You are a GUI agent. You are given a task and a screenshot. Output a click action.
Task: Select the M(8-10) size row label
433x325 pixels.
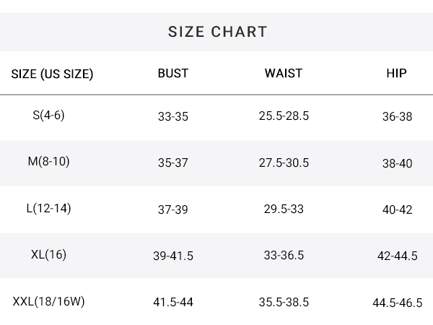click(x=48, y=161)
